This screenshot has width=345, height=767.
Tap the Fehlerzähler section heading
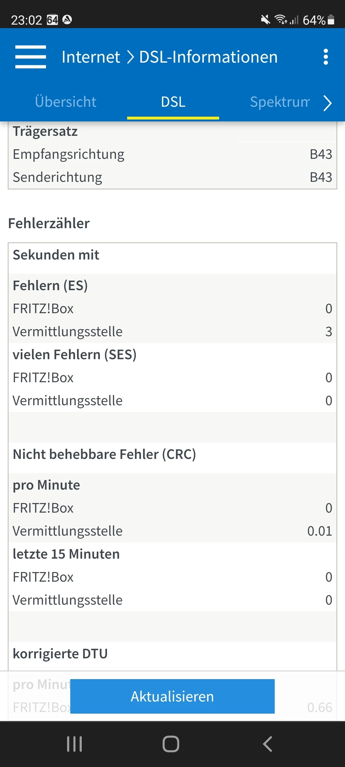(x=49, y=223)
